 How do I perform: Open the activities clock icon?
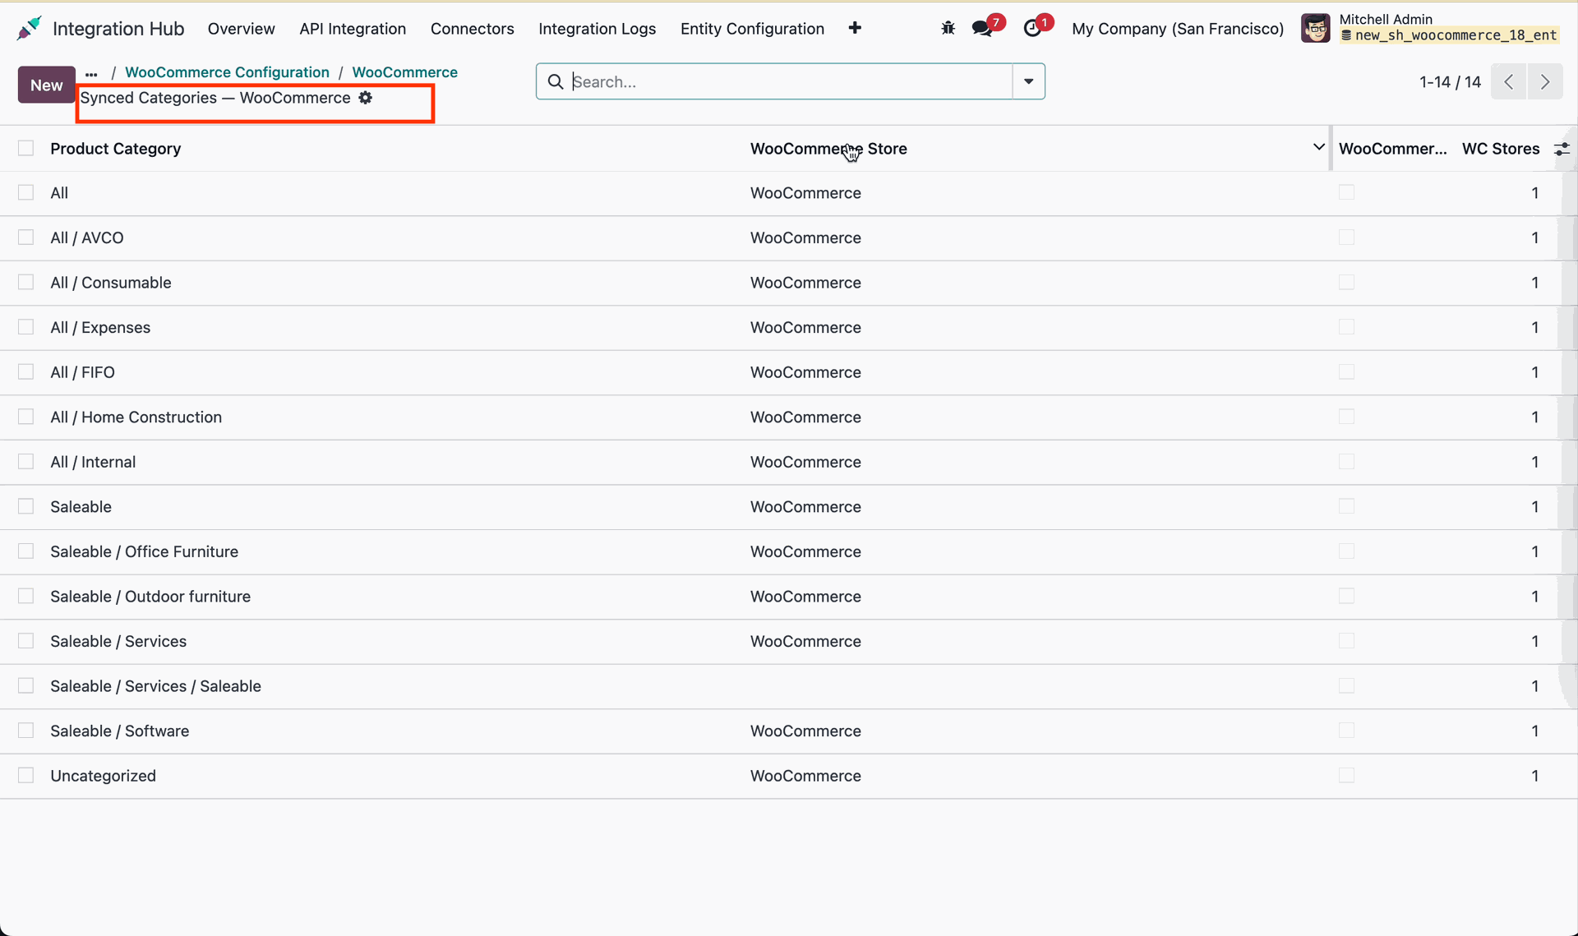(x=1032, y=28)
